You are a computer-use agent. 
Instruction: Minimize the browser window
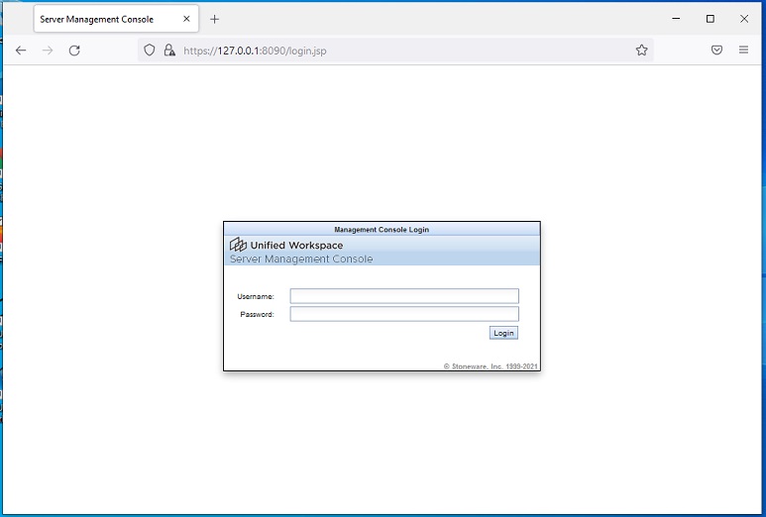tap(676, 19)
